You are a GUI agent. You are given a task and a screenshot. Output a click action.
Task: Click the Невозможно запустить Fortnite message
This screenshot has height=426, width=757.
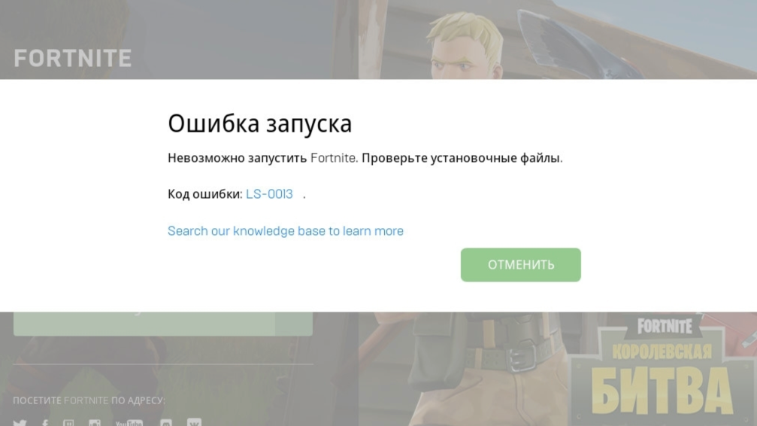point(365,158)
